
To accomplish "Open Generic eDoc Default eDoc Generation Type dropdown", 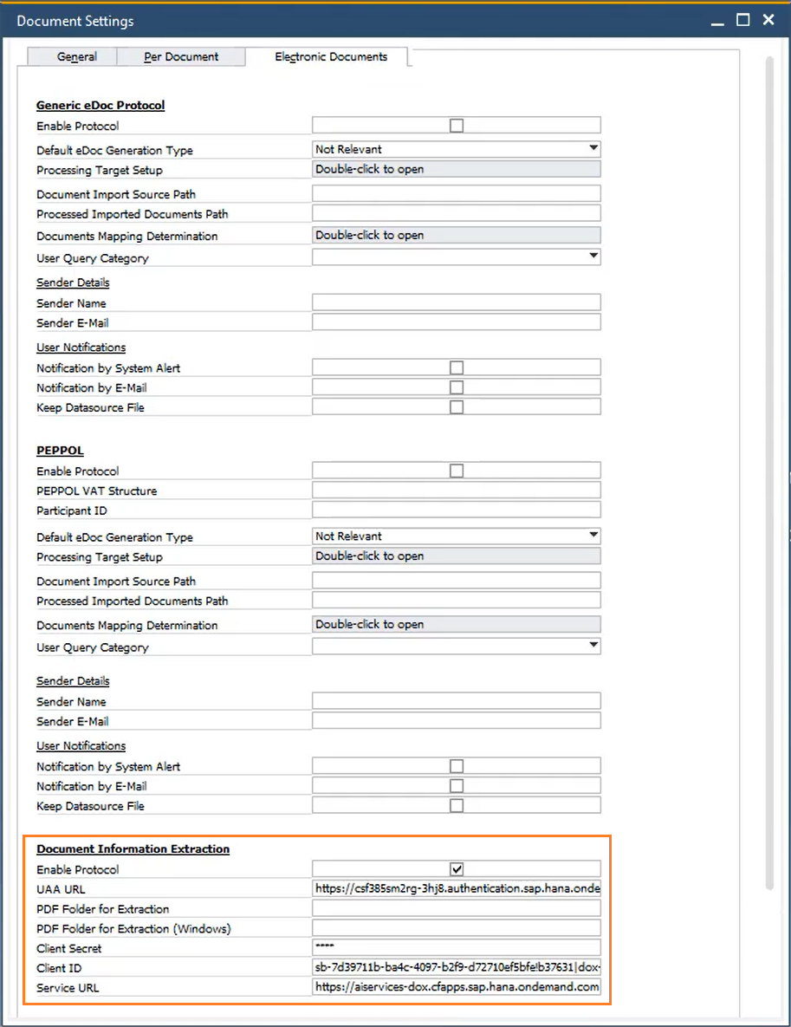I will (x=593, y=149).
